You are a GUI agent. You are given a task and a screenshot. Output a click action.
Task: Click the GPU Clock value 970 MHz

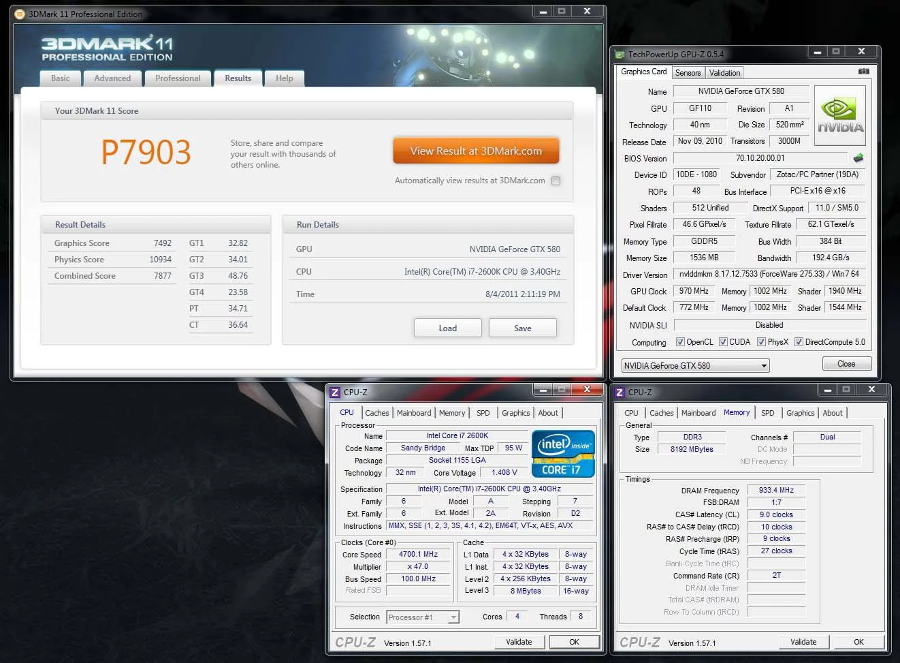pyautogui.click(x=694, y=291)
